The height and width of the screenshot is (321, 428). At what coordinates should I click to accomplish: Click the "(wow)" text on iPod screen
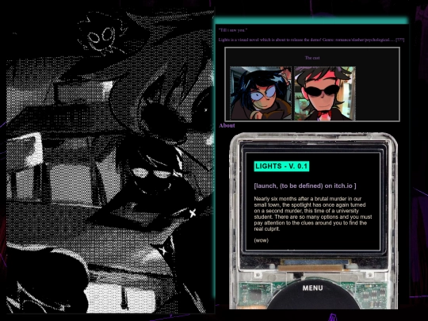click(262, 240)
